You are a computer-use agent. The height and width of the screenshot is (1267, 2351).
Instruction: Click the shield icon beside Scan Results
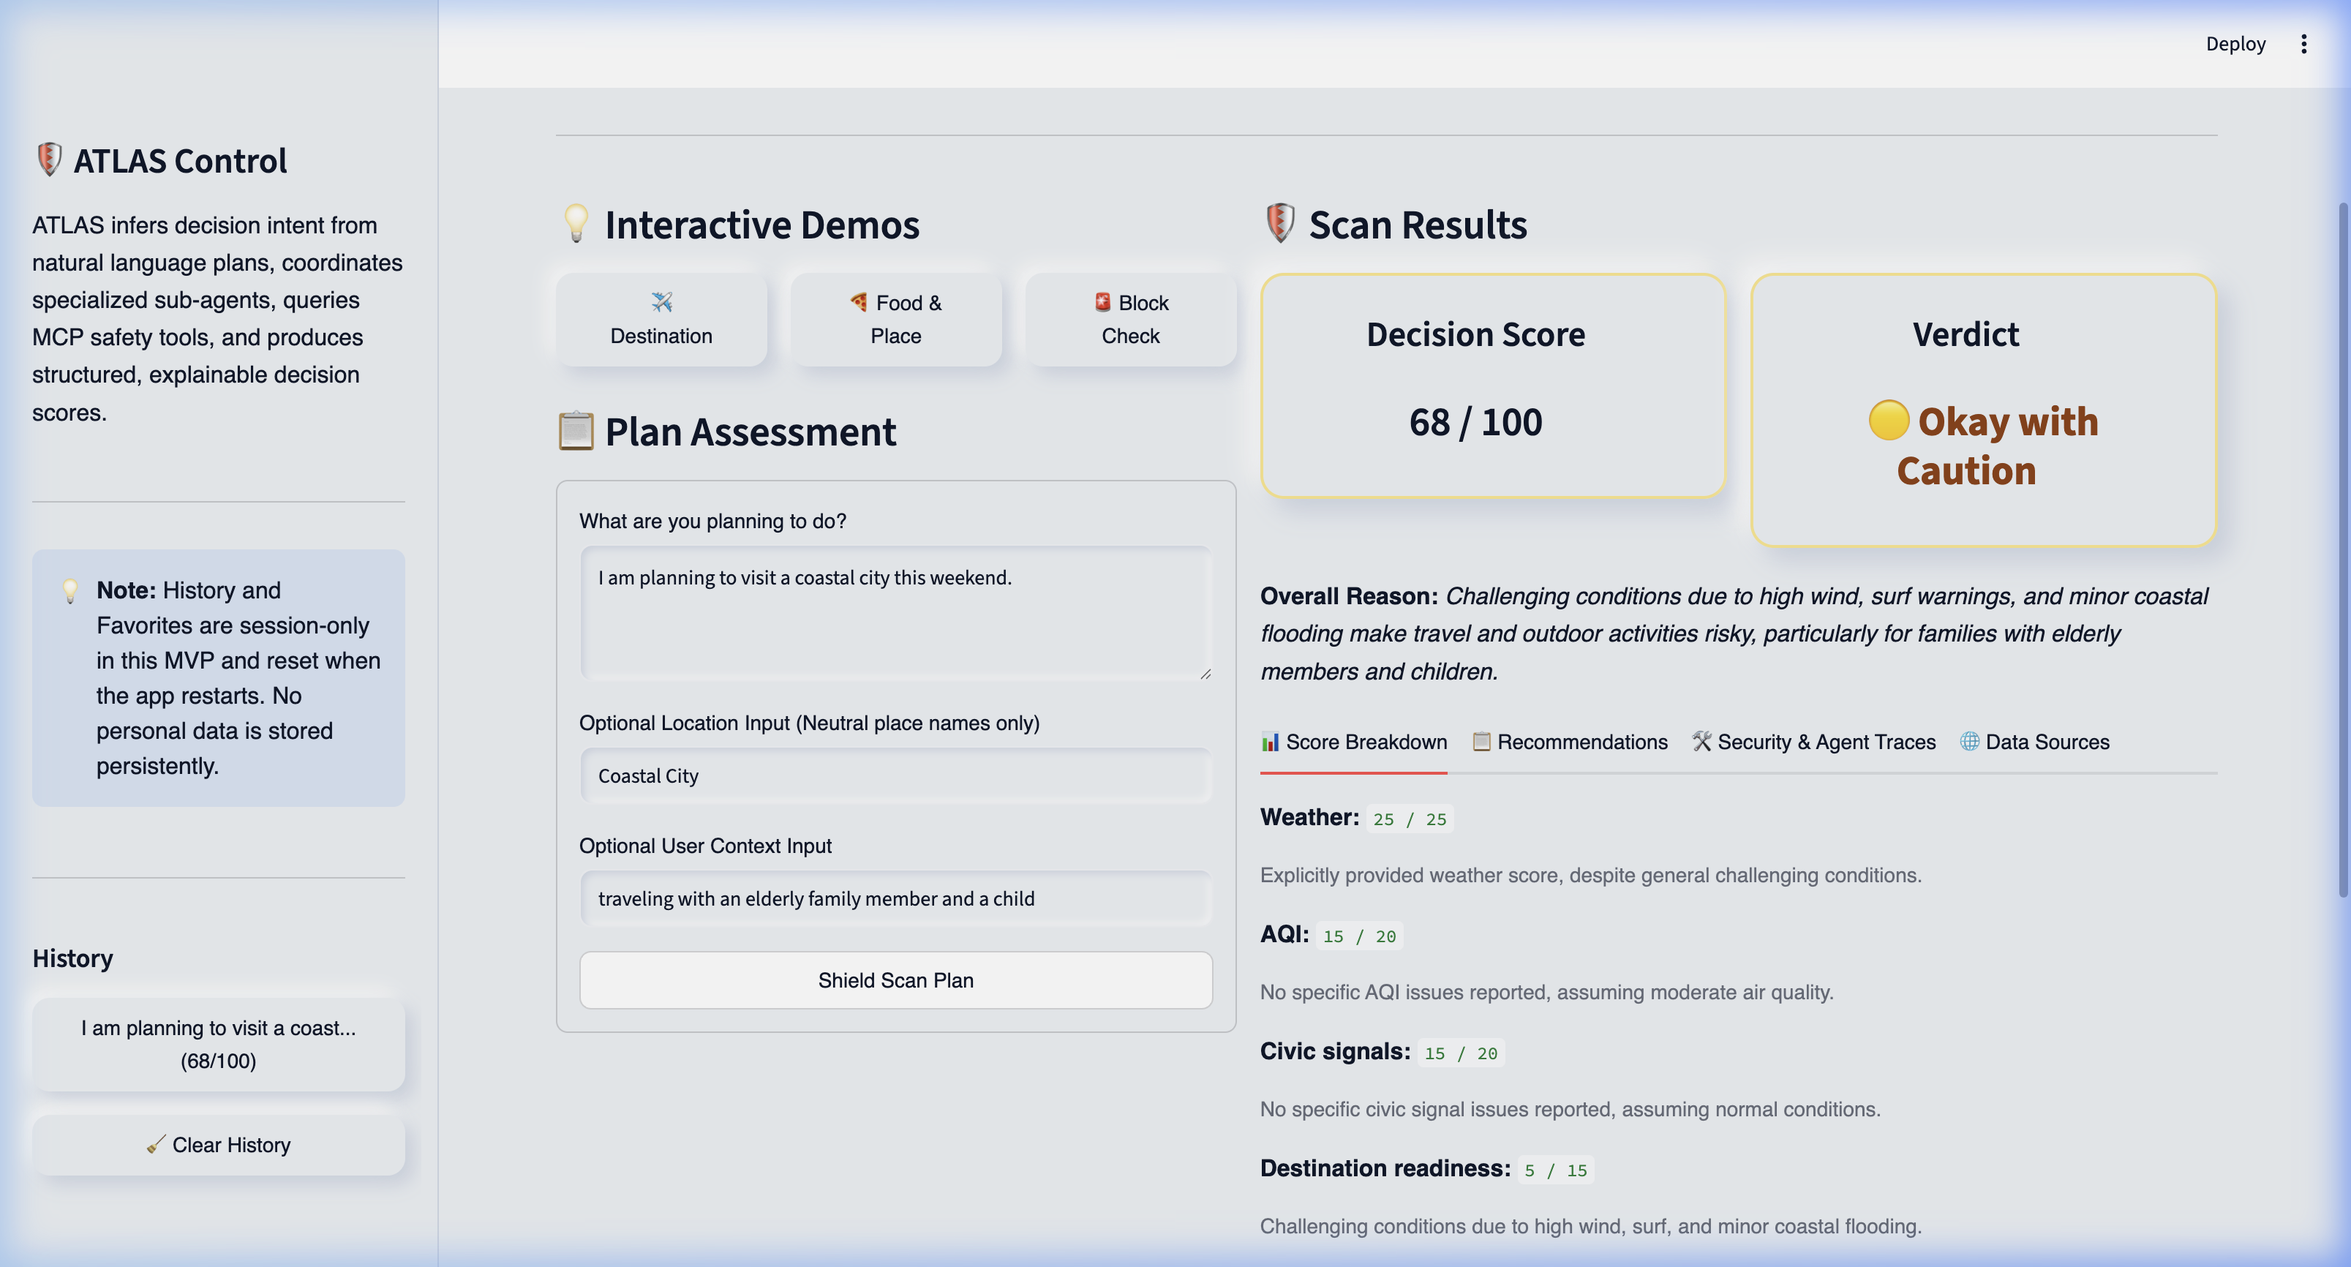click(x=1280, y=222)
